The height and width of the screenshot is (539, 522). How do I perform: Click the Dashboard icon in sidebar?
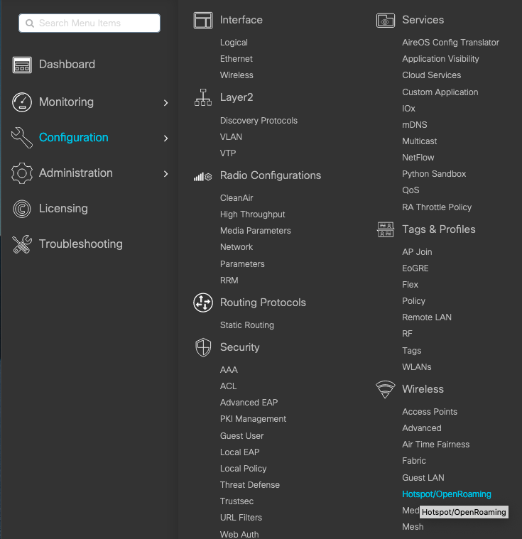pos(22,65)
